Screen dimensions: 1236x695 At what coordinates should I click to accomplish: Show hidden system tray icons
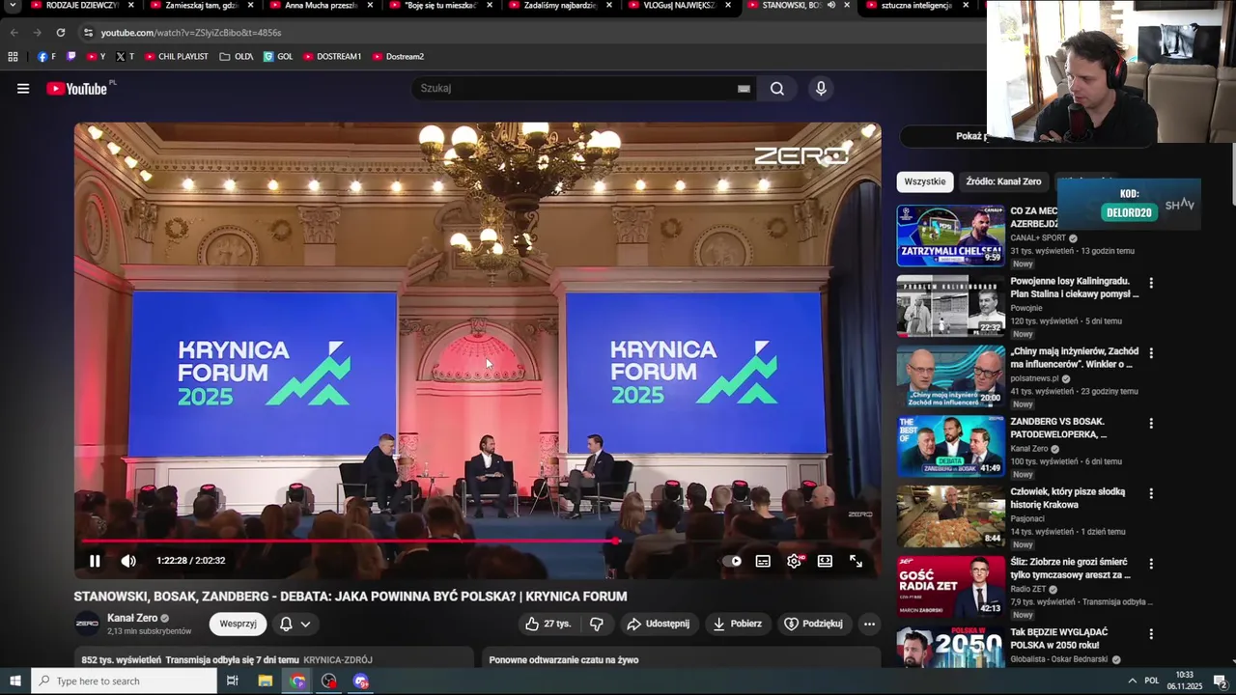click(1132, 681)
